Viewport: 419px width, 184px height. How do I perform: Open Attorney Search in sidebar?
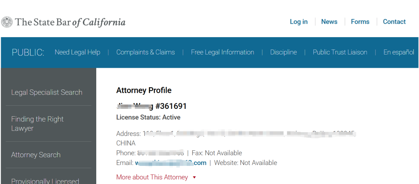tap(36, 155)
